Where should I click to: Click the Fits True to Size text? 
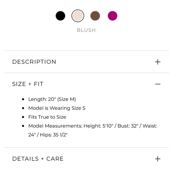pos(47,117)
